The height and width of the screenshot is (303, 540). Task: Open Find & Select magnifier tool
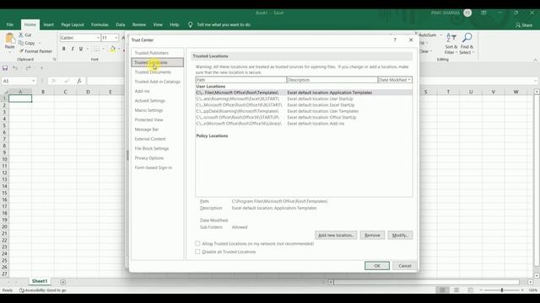[467, 44]
